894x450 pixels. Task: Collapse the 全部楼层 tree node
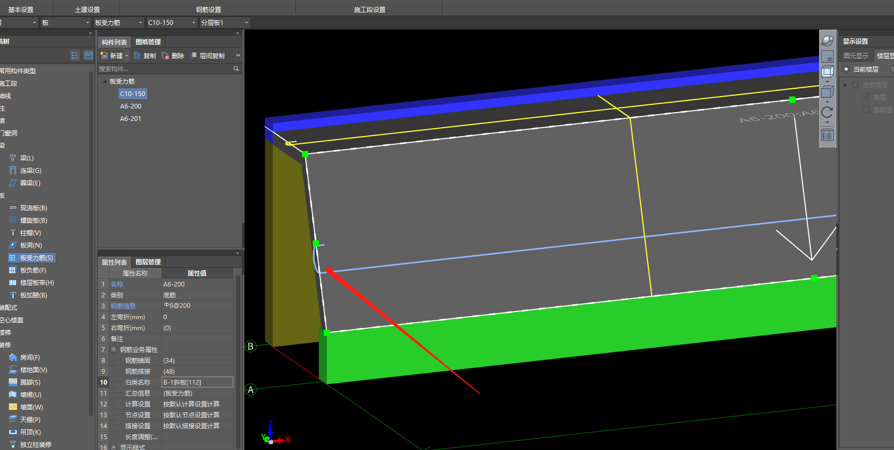(x=845, y=85)
